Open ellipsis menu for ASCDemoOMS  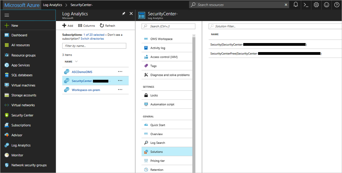120,72
